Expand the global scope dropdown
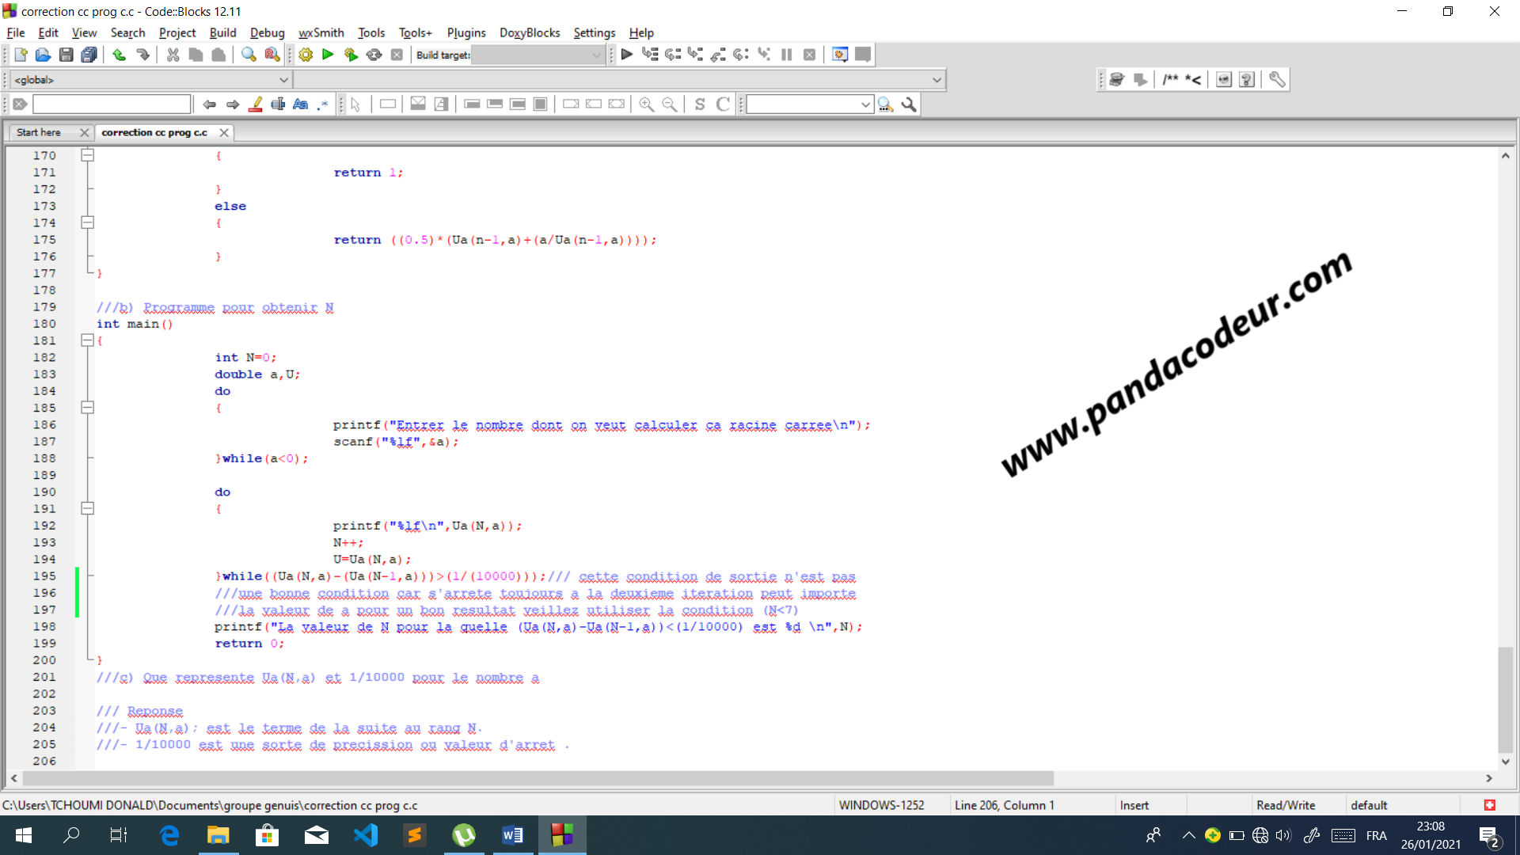 tap(282, 78)
